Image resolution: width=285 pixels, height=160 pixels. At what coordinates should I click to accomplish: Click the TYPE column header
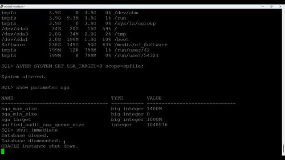click(x=117, y=98)
